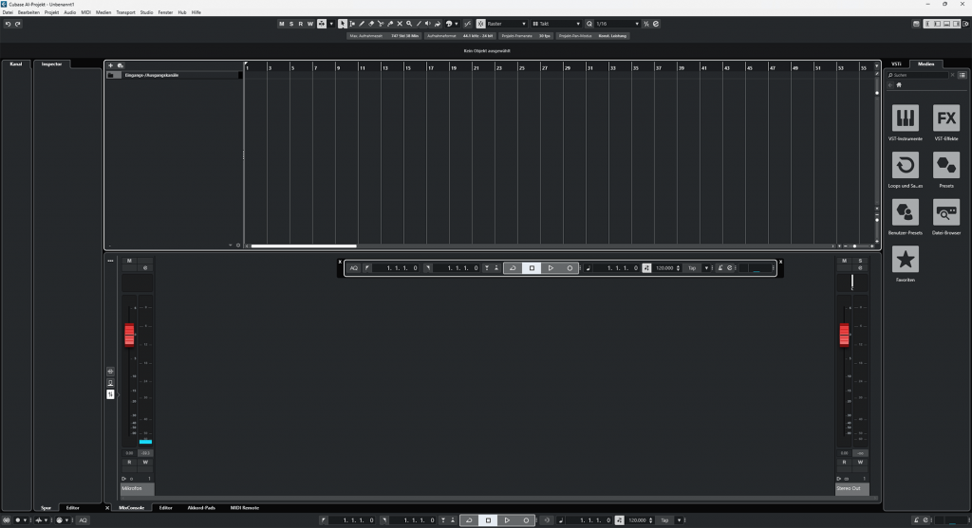The height and width of the screenshot is (528, 972).
Task: Select the Draw pencil tool
Action: click(x=362, y=24)
